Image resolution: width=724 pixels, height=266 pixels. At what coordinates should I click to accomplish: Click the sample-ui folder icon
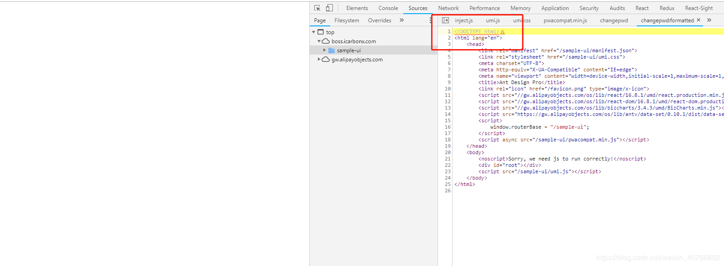point(332,50)
